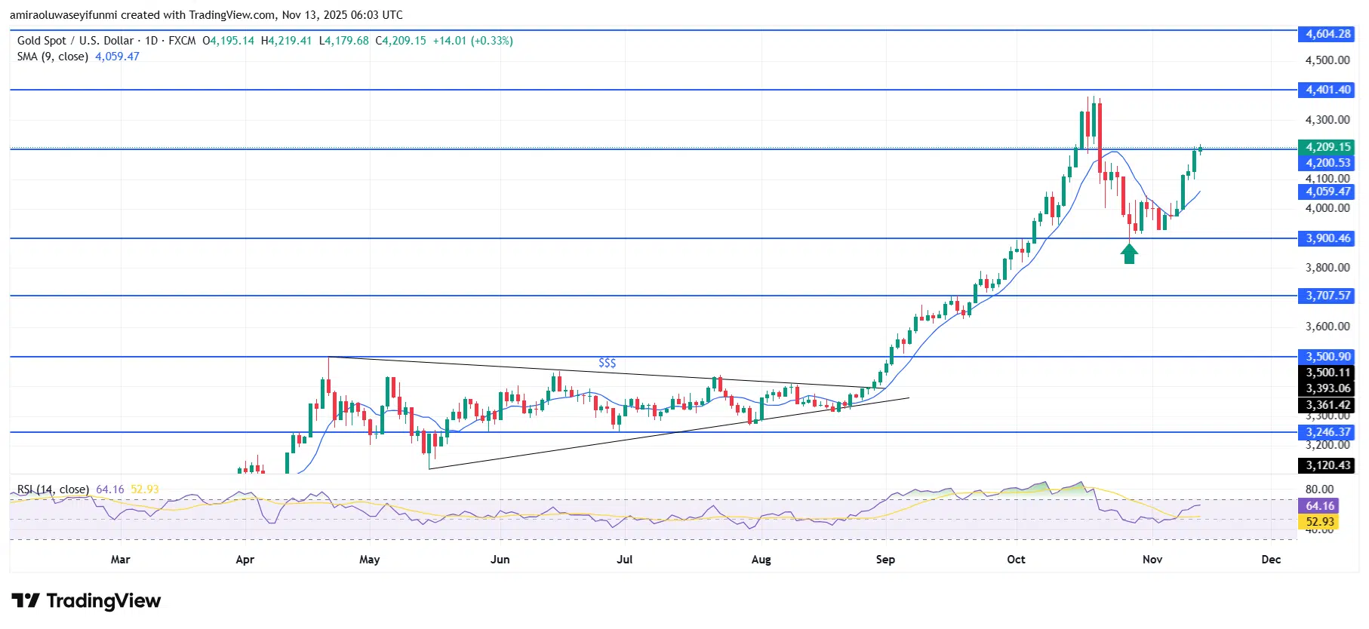Select the SMA (9, close) indicator legend
This screenshot has width=1369, height=629.
pos(52,57)
